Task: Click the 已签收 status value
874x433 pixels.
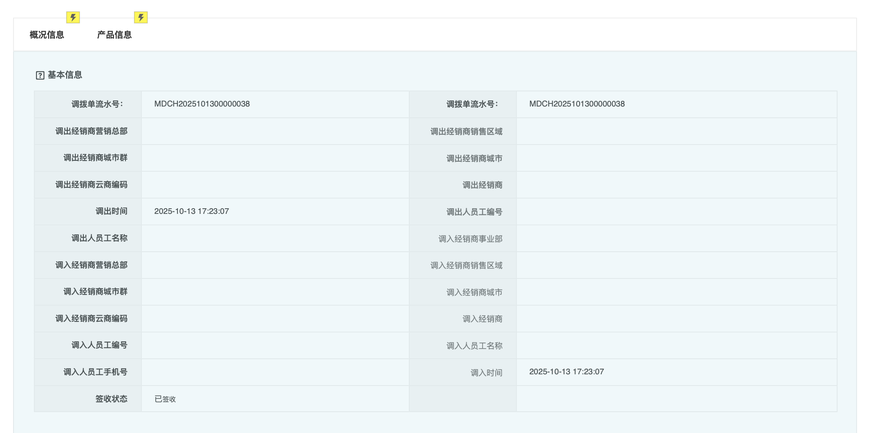Action: pos(165,399)
